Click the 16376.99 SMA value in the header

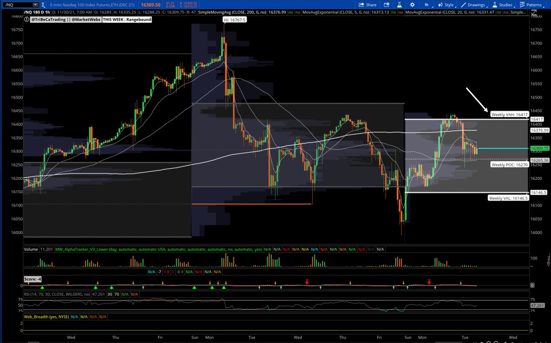coord(277,12)
